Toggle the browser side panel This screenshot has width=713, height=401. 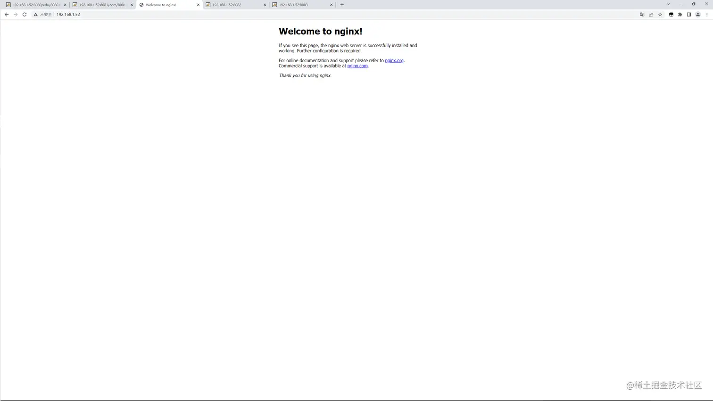point(689,15)
